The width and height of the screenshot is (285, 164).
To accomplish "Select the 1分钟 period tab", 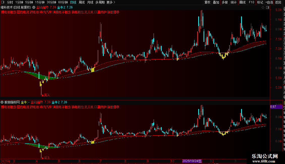I will (x=19, y=2).
